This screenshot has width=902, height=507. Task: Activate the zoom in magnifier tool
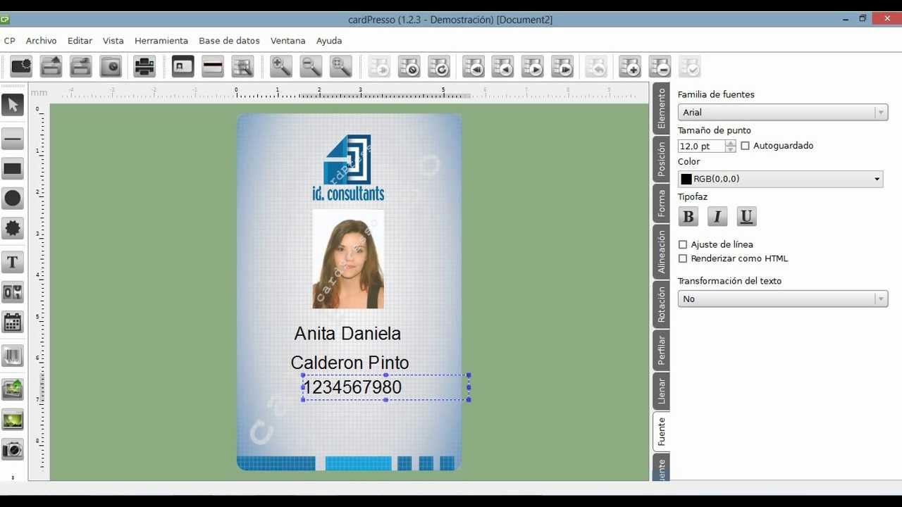click(281, 66)
